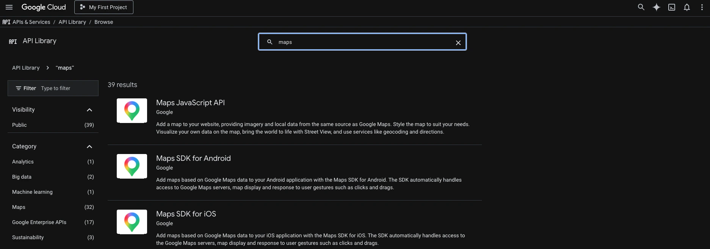Open the Maps SDK for Android title

click(x=193, y=158)
